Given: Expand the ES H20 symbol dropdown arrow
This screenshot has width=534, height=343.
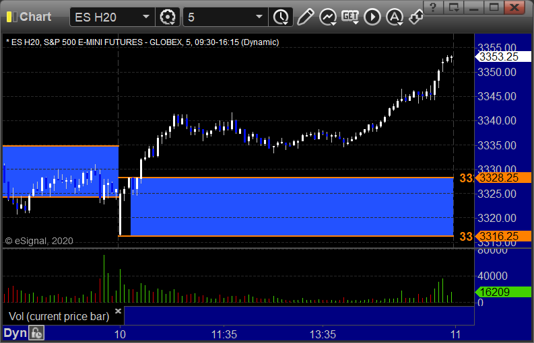Looking at the screenshot, I should coord(146,17).
